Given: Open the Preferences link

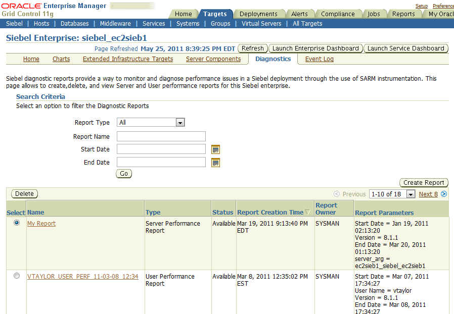Looking at the screenshot, I should (x=443, y=6).
